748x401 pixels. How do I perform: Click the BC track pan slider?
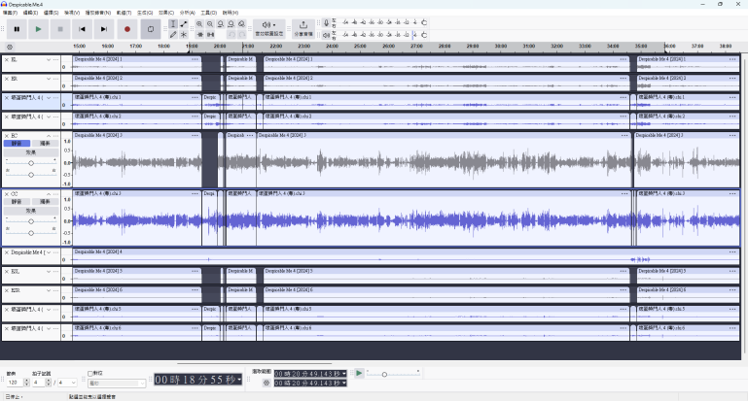tap(31, 175)
